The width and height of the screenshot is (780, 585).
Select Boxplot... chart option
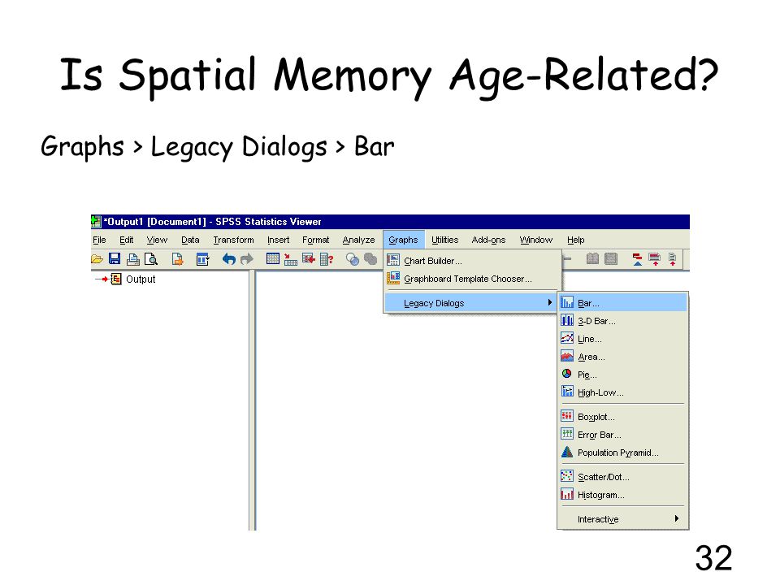click(x=623, y=417)
